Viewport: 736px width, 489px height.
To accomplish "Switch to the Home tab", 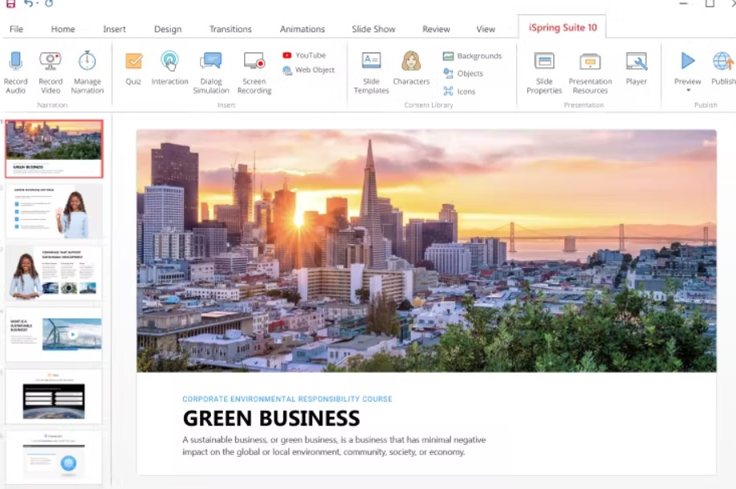I will click(63, 29).
